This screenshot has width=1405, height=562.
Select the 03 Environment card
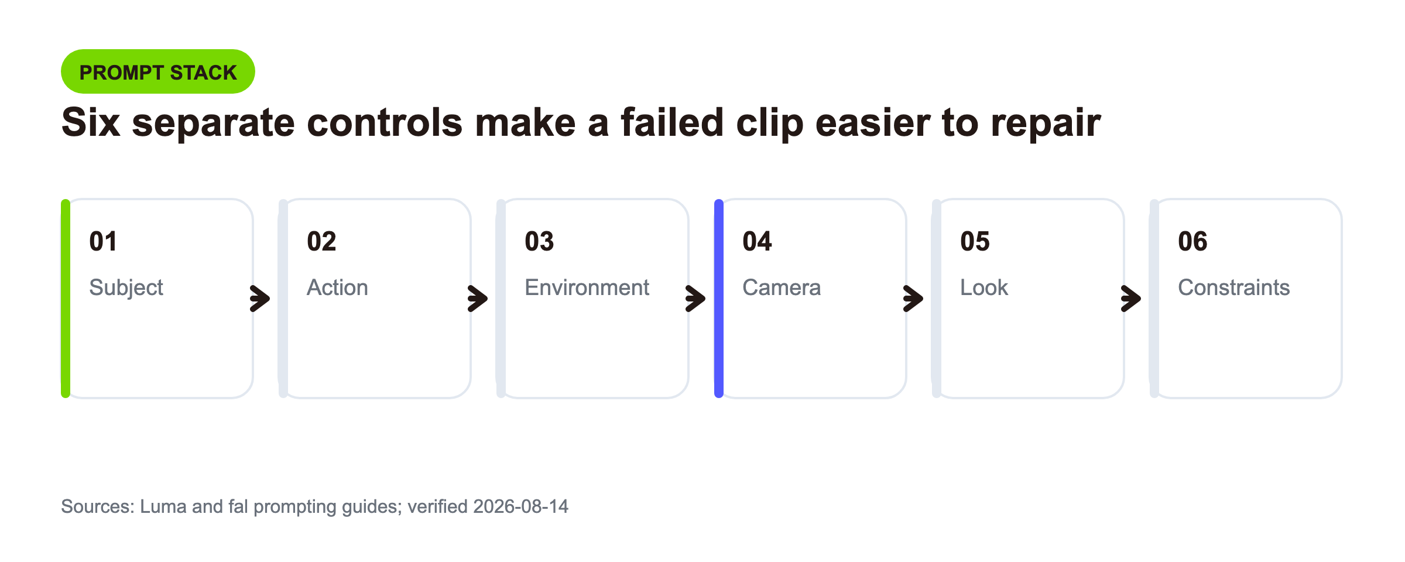(x=593, y=299)
